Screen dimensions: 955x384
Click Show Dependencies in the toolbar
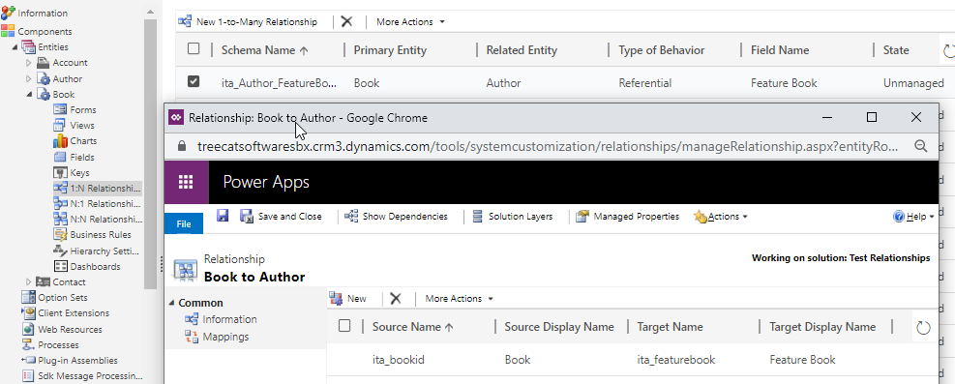(397, 216)
